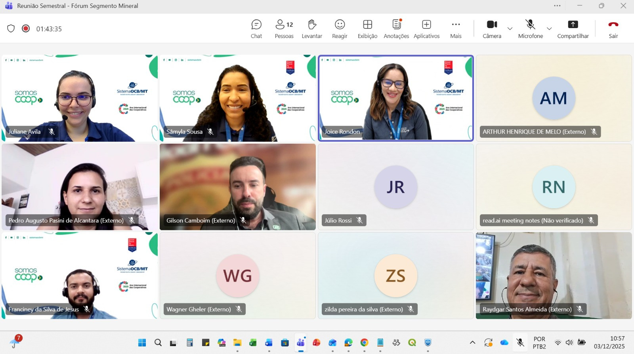
Task: Expand the microphone options dropdown arrow
Action: pos(549,29)
